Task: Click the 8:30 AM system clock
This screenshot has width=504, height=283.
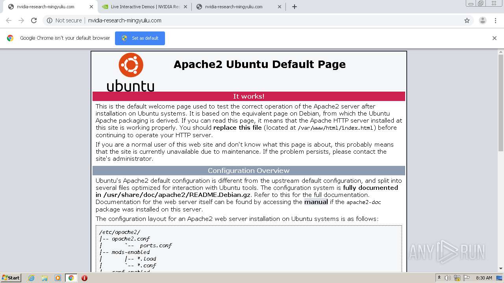Action: (x=484, y=278)
